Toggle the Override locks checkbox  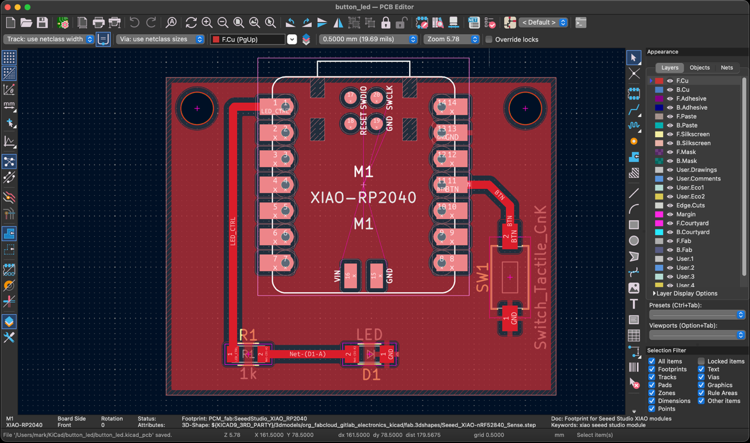click(489, 39)
